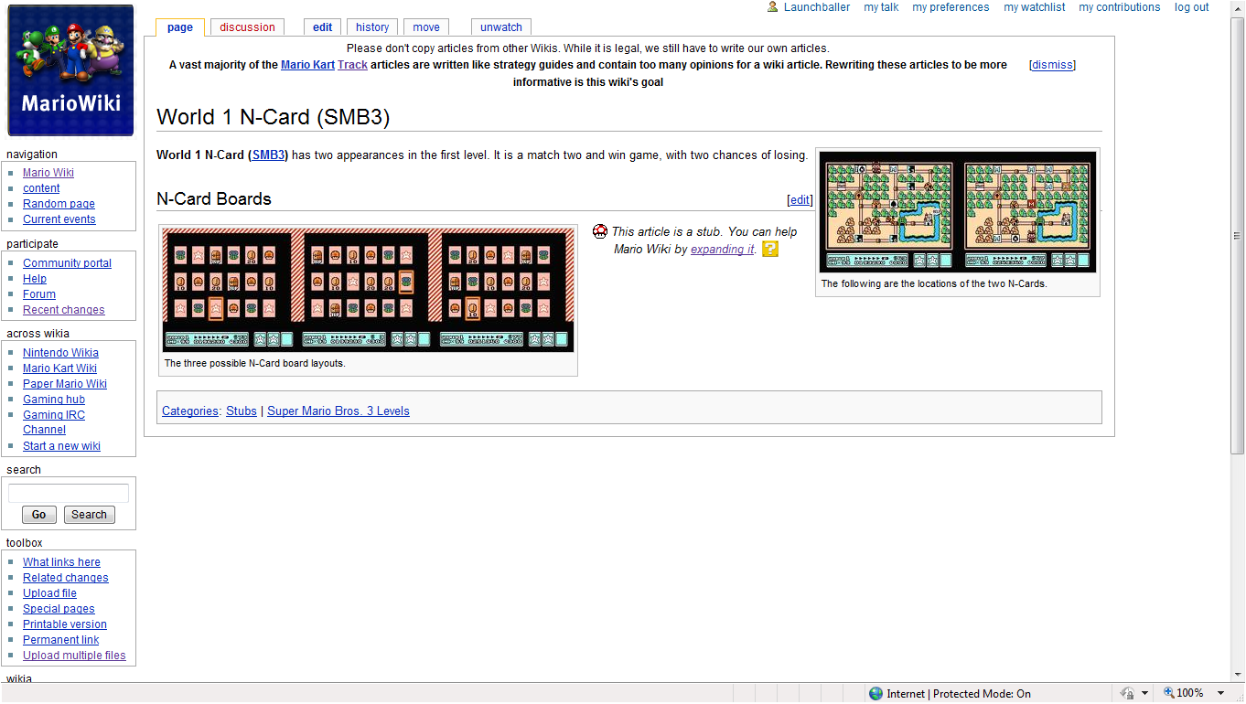Open the page tab
1246x704 pixels.
[180, 27]
